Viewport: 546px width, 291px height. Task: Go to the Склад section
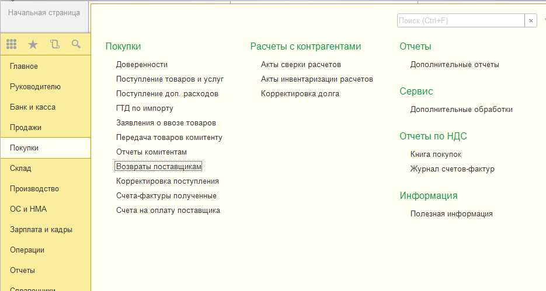tap(20, 169)
